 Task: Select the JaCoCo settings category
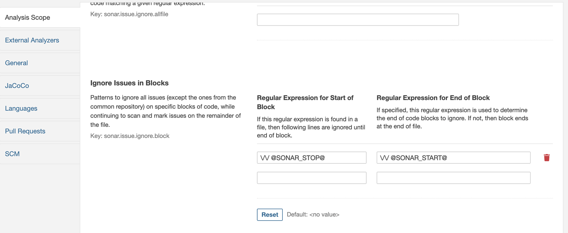(40, 86)
